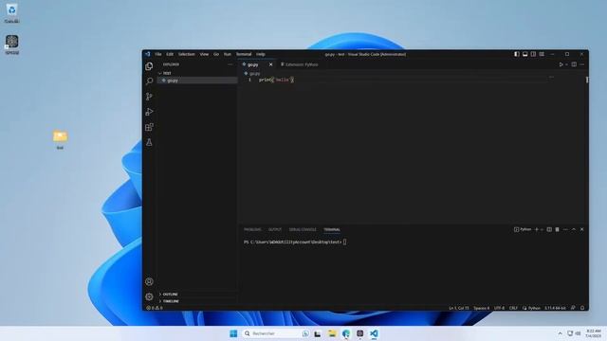Open editor More Actions ellipsis

(581, 64)
